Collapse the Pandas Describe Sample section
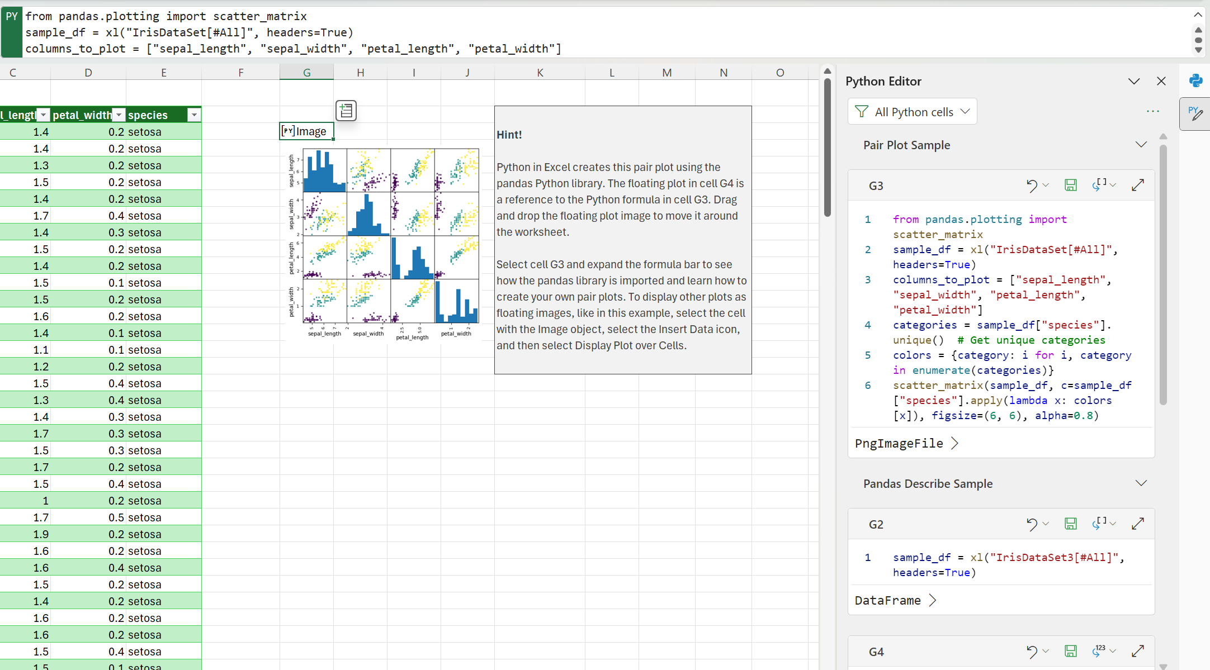The width and height of the screenshot is (1210, 670). [x=1142, y=483]
